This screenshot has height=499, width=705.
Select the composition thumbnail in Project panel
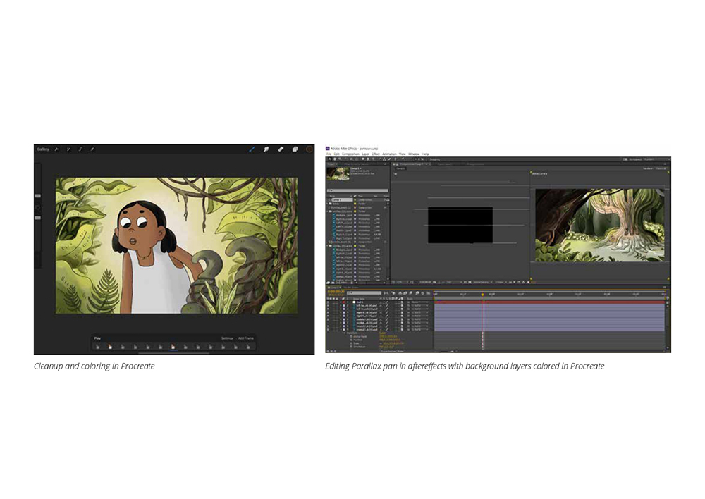338,173
